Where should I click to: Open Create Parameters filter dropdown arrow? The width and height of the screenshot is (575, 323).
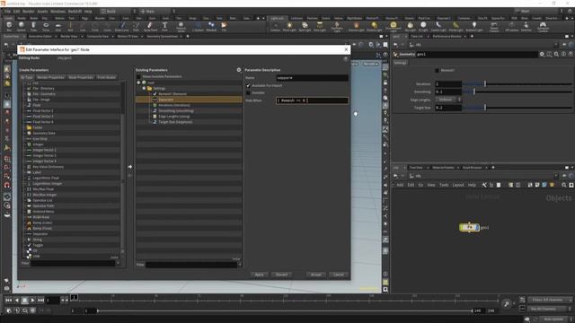(x=118, y=263)
